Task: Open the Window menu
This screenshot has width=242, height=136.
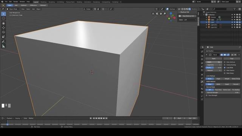Action: (x=22, y=2)
